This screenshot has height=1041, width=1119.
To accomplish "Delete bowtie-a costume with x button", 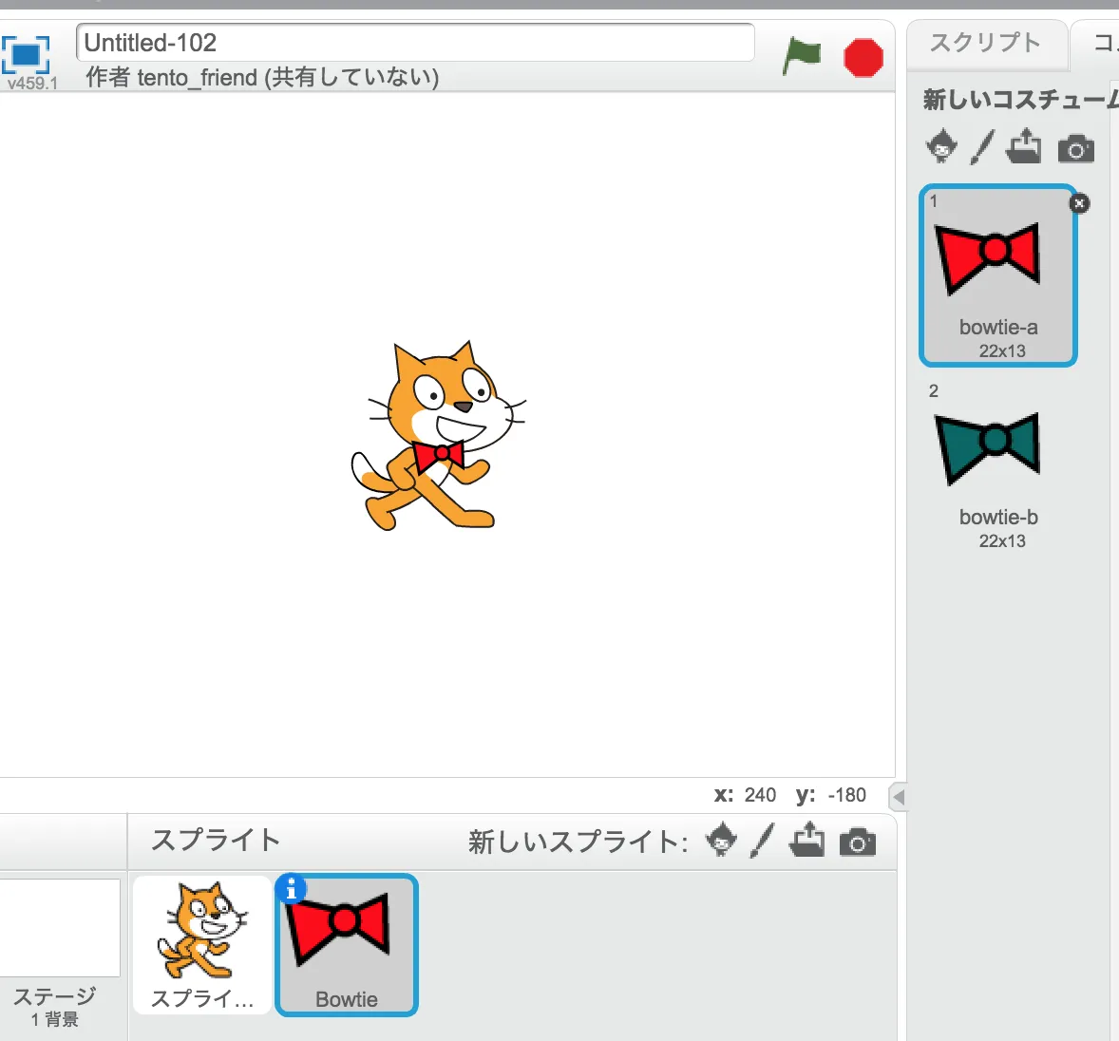I will [1079, 203].
